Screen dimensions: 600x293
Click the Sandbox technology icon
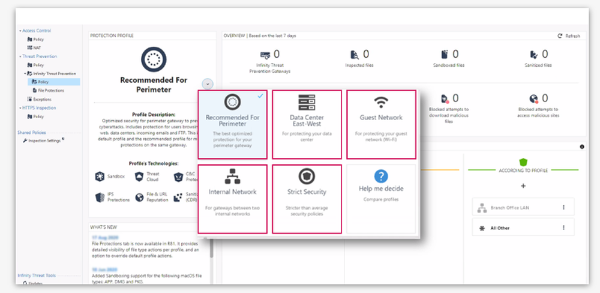tap(100, 177)
